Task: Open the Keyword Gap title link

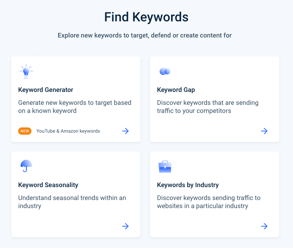Action: pos(176,90)
